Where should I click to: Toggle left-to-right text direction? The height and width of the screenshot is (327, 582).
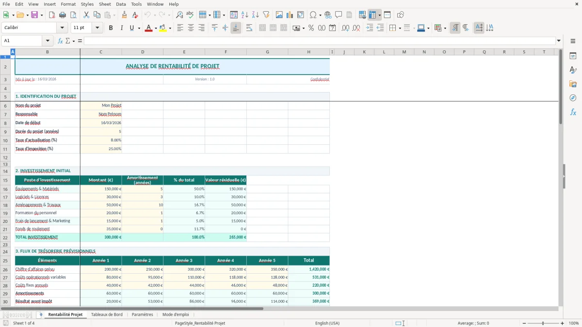coord(455,28)
